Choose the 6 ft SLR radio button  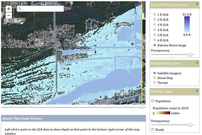(155, 40)
